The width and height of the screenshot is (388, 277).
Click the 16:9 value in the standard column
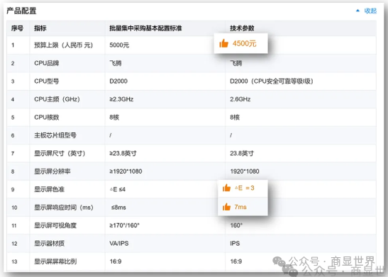pos(116,261)
